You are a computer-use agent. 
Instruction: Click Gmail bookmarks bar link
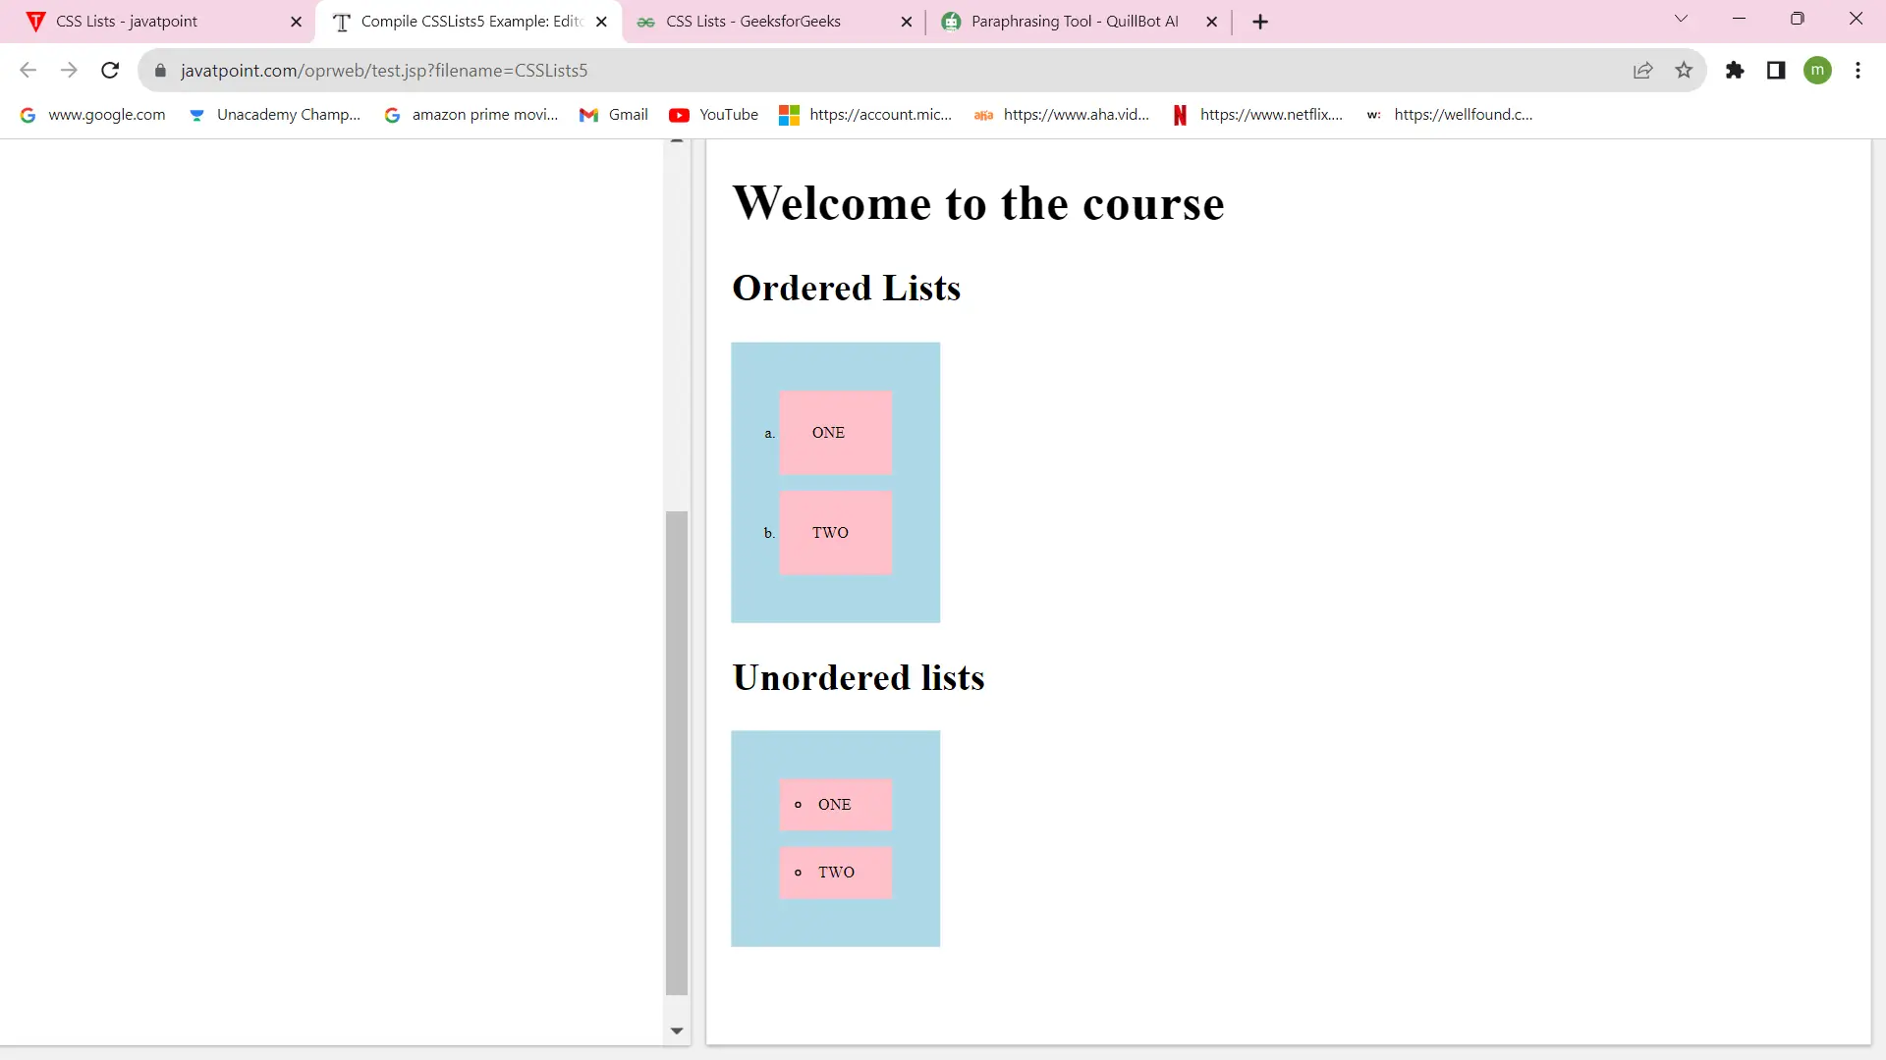point(629,114)
